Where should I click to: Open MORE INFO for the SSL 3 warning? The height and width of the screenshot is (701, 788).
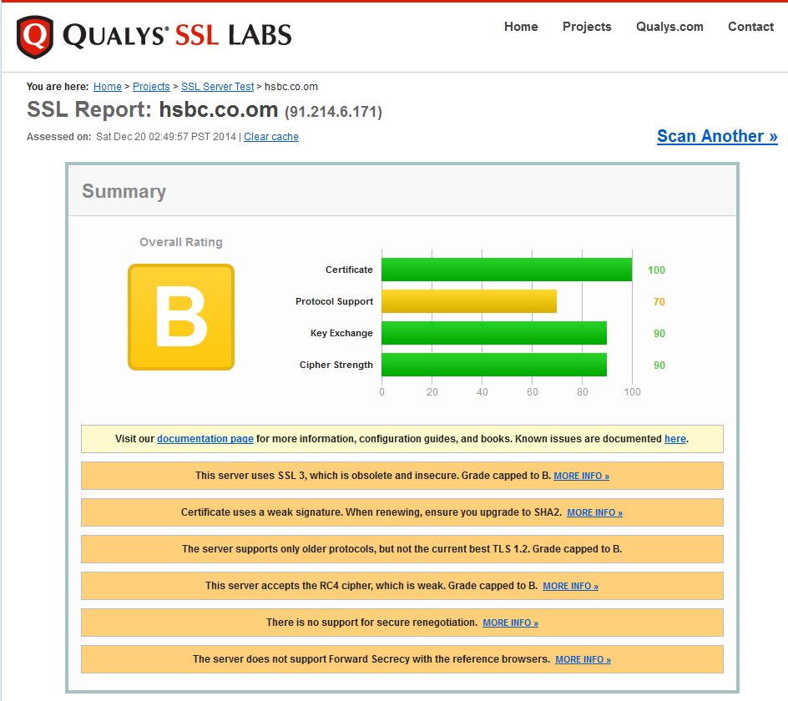click(x=582, y=476)
